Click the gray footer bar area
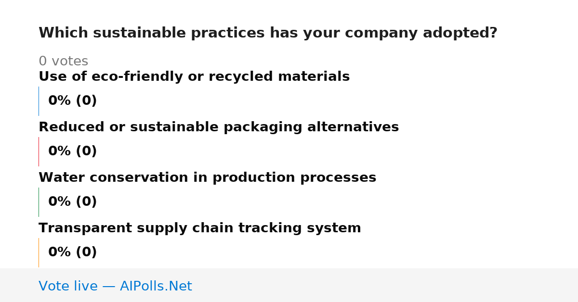The height and width of the screenshot is (302, 578). (289, 285)
